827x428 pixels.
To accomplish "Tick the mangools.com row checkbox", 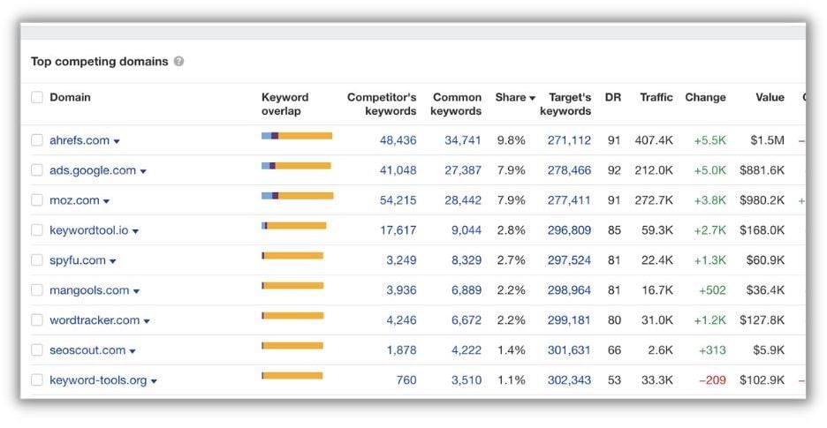I will (37, 290).
